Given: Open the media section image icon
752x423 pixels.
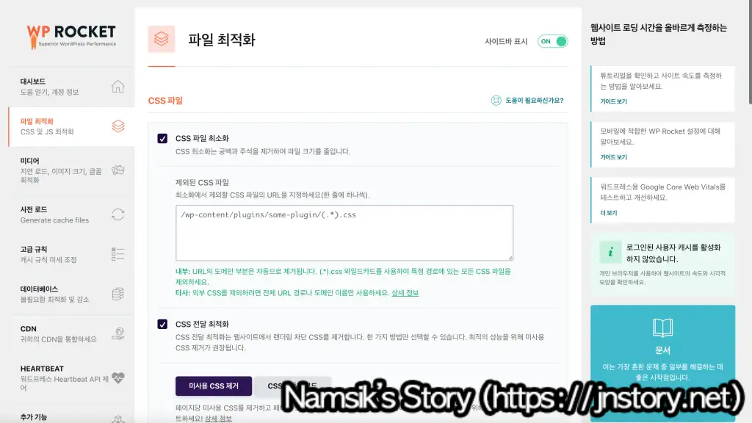Looking at the screenshot, I should pos(118,170).
